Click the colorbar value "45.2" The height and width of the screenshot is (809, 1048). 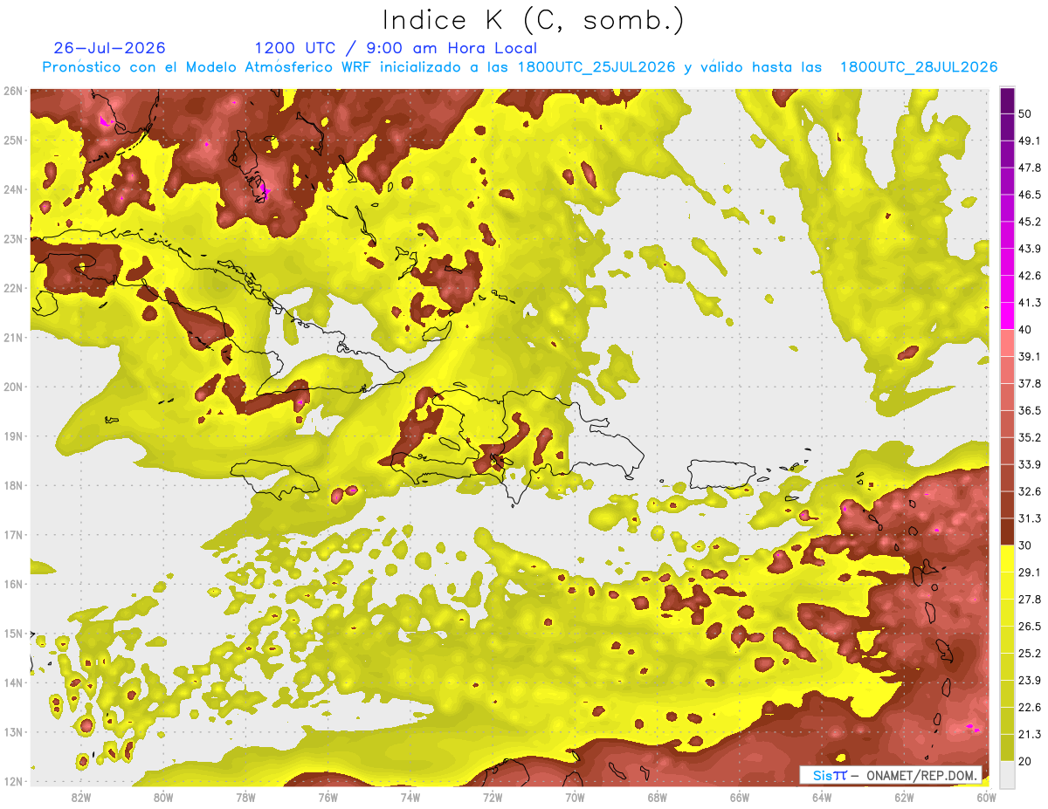point(1031,222)
